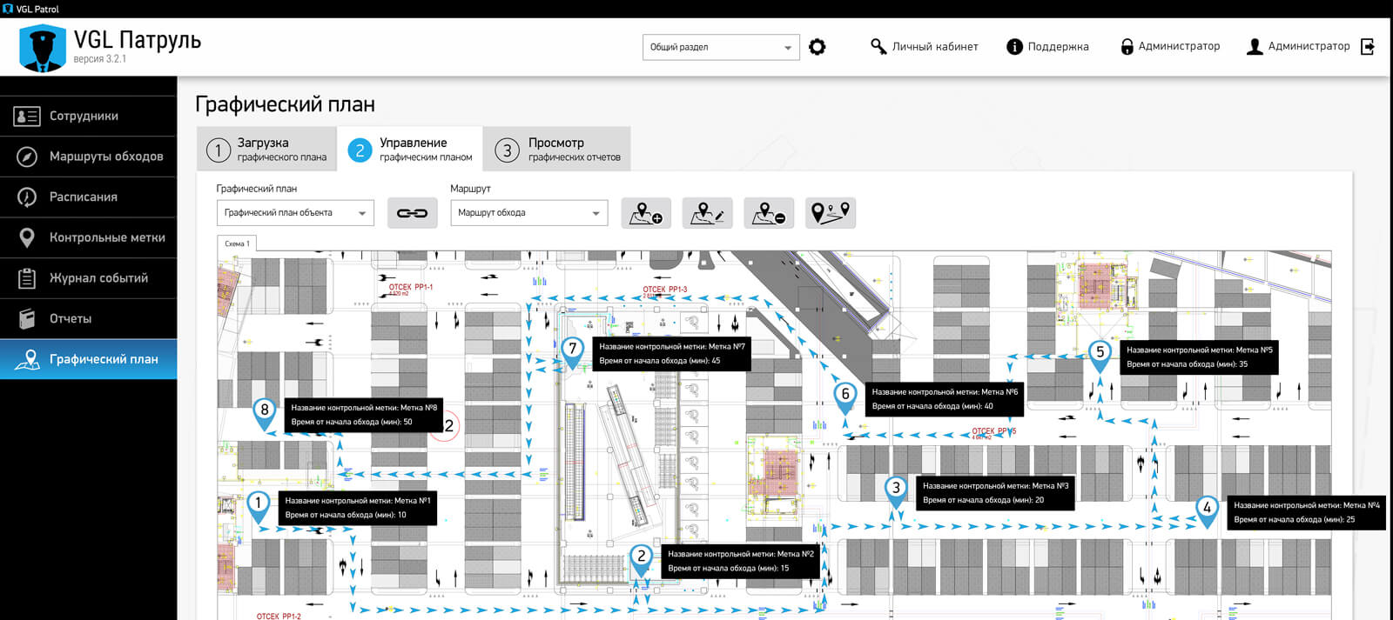Open Контрольные метки in sidebar
The image size is (1393, 620).
88,237
